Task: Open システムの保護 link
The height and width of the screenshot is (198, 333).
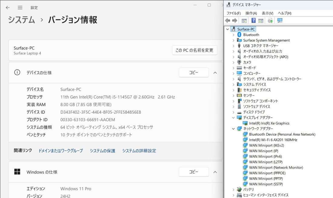Action: click(x=103, y=151)
